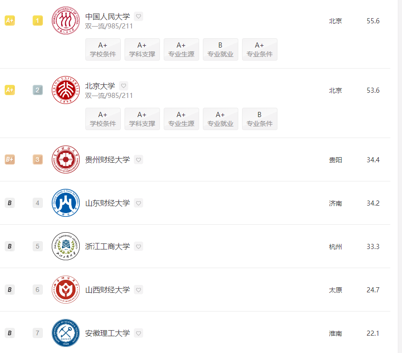Screen dimensions: 402x353
Task: Click Renmin University of China logo
Action: [x=66, y=21]
